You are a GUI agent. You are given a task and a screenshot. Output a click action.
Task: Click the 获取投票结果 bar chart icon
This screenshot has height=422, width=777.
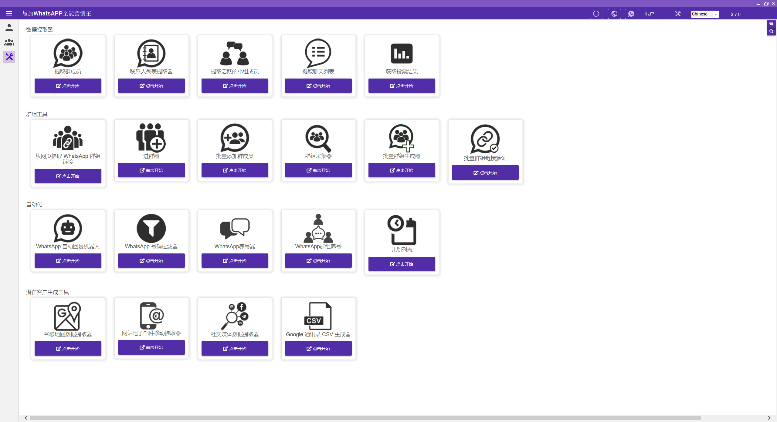(x=402, y=54)
